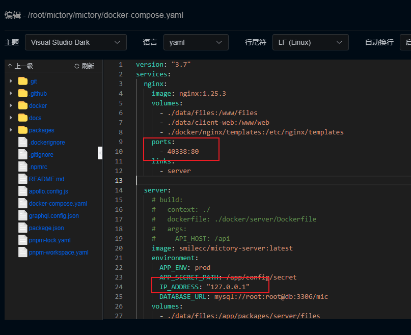Screen dimensions: 411x335
Task: Click the docker-compose.yaml file icon
Action: (23, 204)
